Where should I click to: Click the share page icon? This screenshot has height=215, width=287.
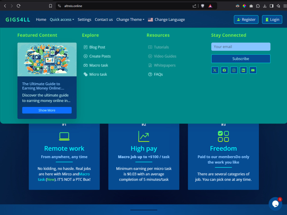(x=194, y=6)
